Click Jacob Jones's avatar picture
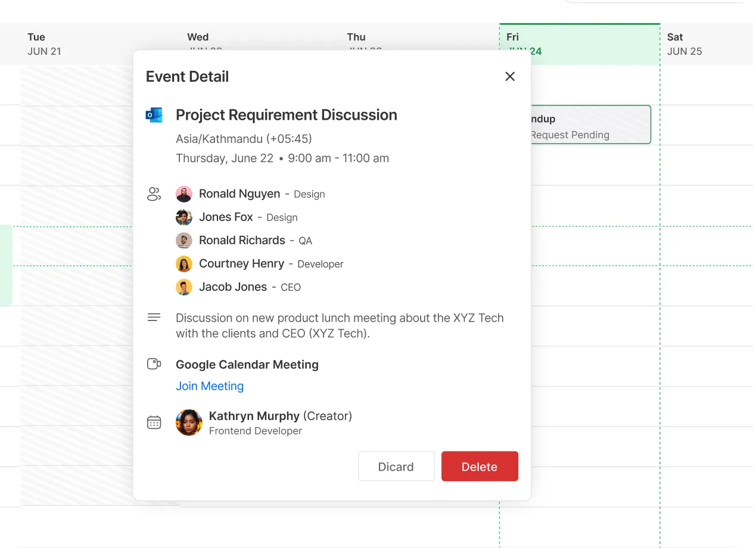The width and height of the screenshot is (753, 548). pyautogui.click(x=184, y=287)
